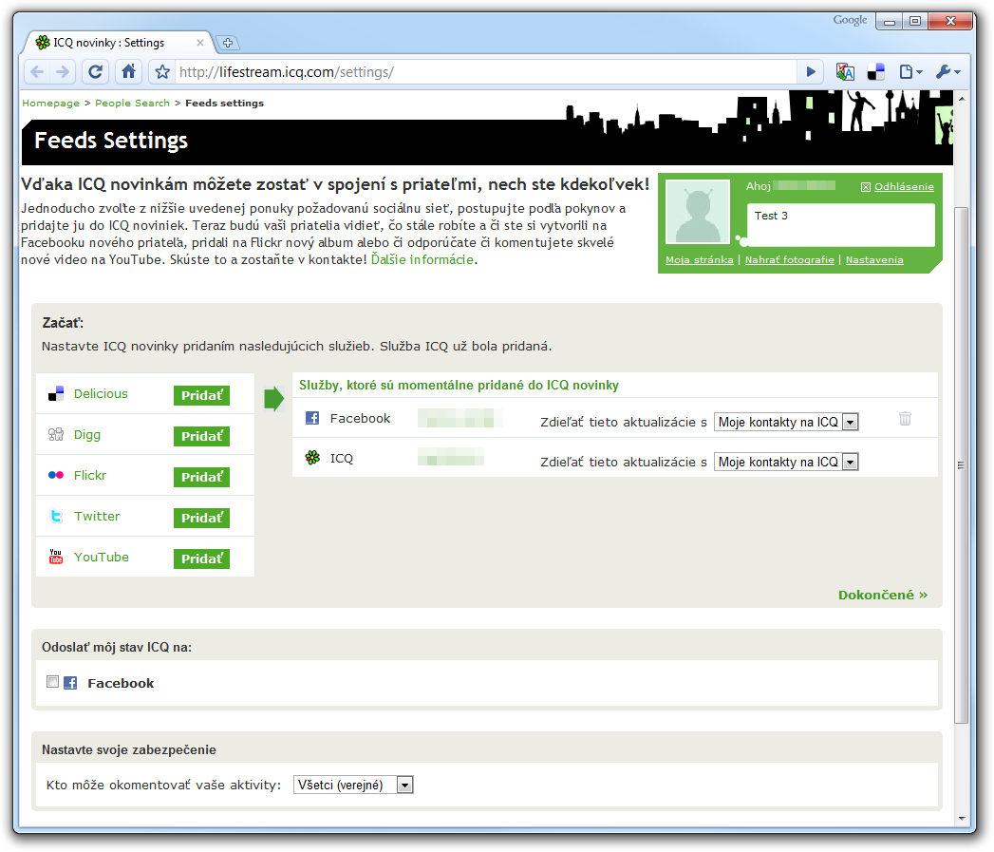
Task: Click the Služby, ktoré sú momentálne pridané heading
Action: pos(459,385)
